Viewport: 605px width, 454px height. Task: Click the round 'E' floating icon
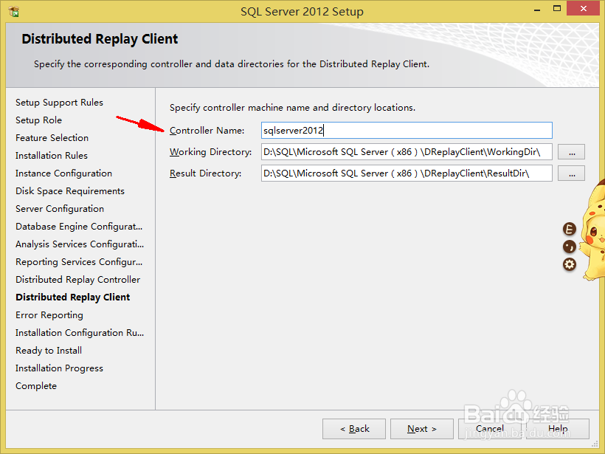(569, 229)
